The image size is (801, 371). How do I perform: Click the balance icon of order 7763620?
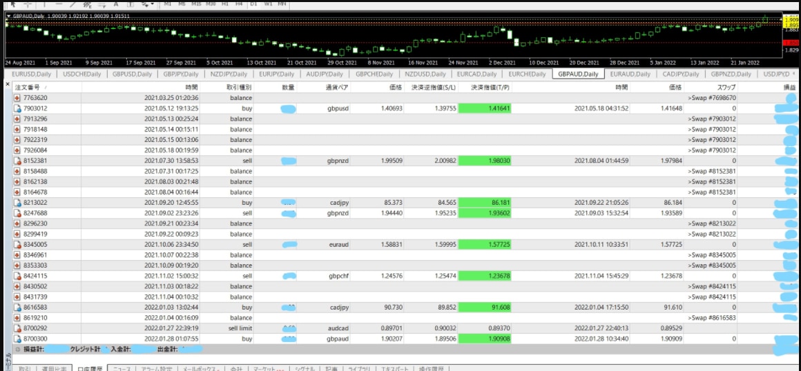coord(17,97)
